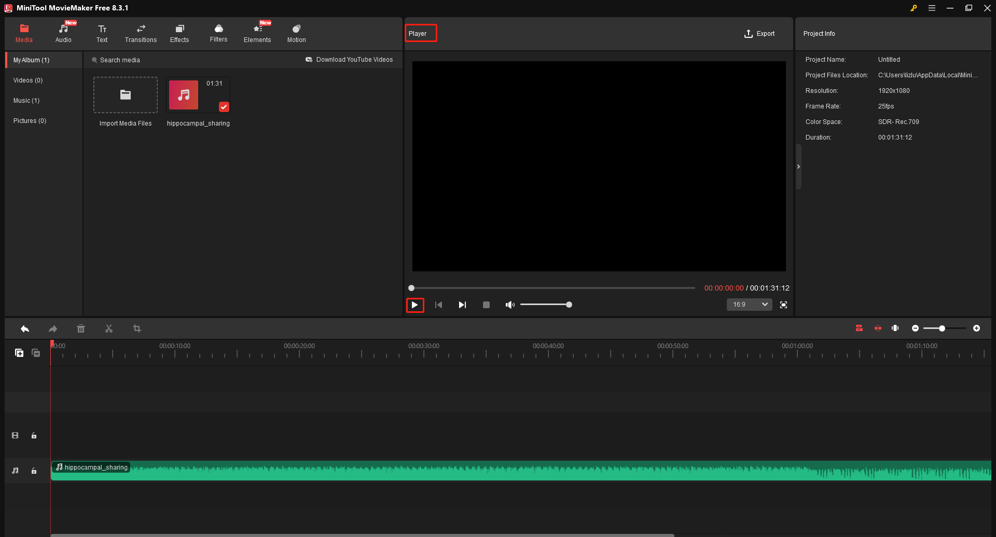This screenshot has width=996, height=537.
Task: Toggle lock on the audio track
Action: (34, 471)
